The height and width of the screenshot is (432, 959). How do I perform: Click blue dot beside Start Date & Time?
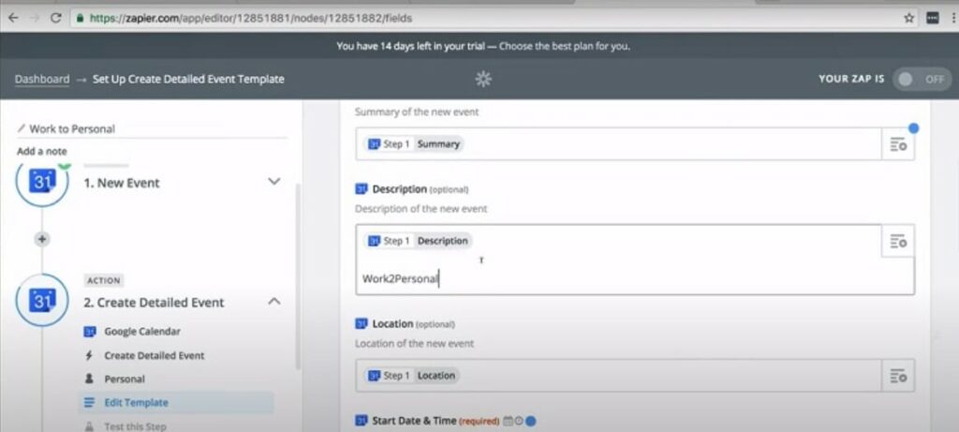530,421
